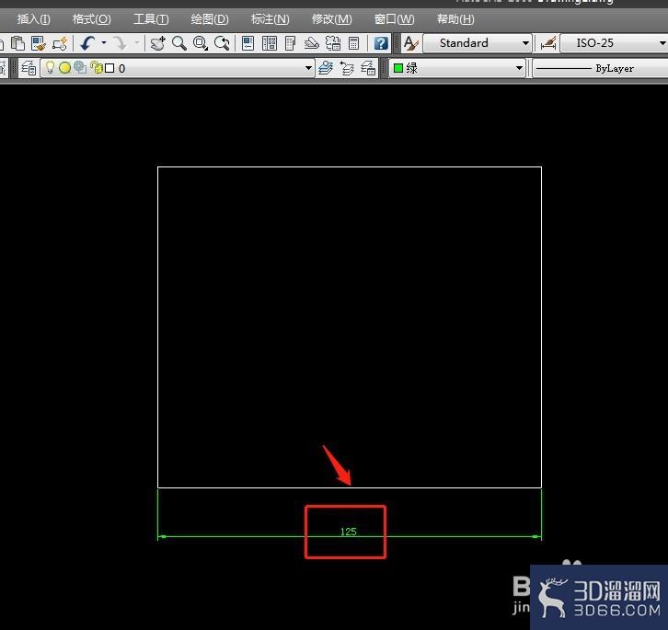Select the white rectangle's top edge
This screenshot has width=668, height=630.
tap(350, 167)
